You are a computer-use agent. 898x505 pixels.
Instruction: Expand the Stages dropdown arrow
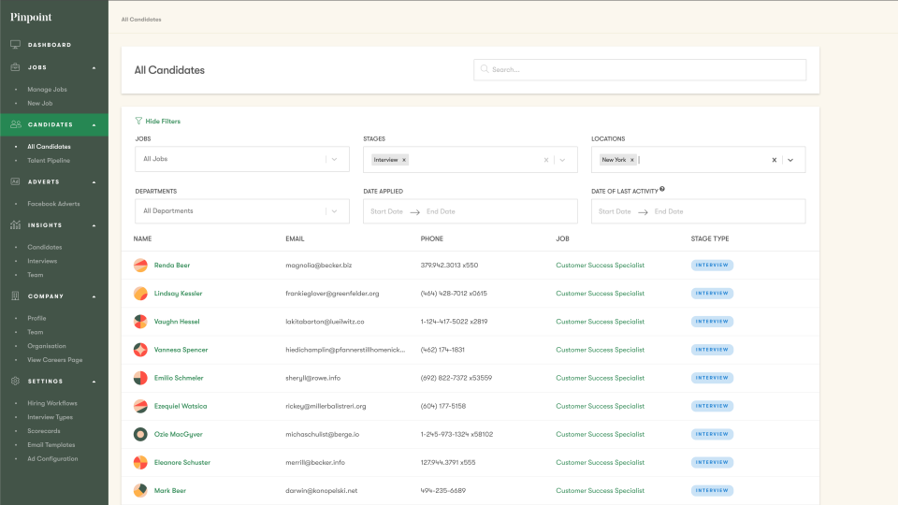coord(562,160)
